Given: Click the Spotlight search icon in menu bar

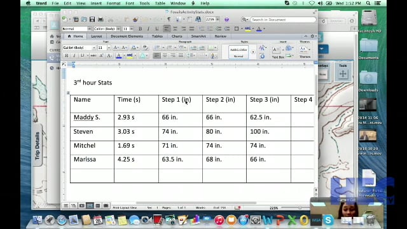Looking at the screenshot, I should tap(368, 3).
